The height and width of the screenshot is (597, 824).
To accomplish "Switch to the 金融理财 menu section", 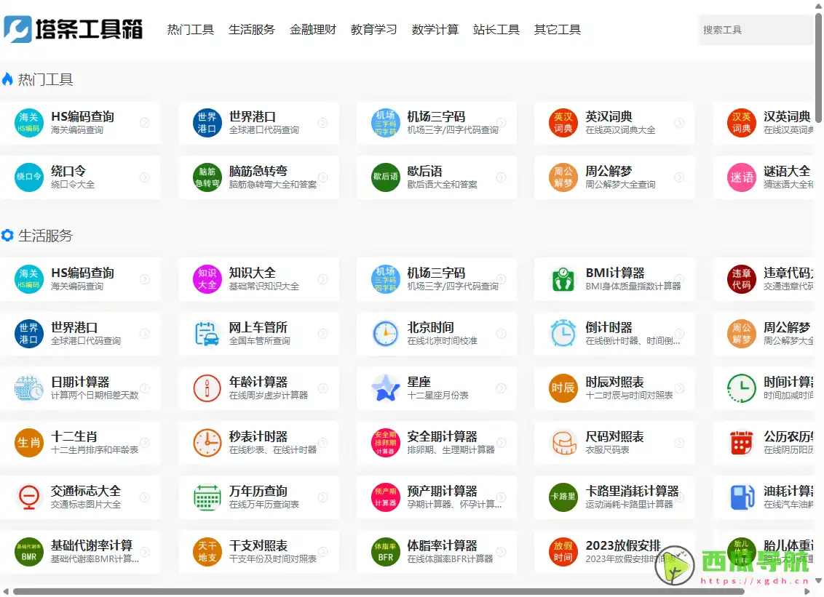I will 313,30.
